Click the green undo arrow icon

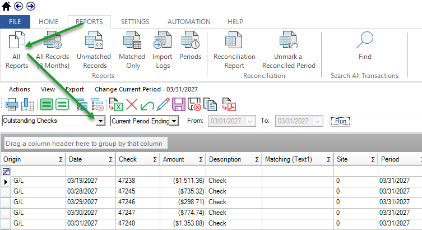(147, 104)
